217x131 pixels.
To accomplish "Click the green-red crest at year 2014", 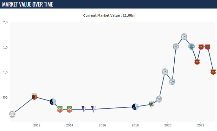I will [70, 109].
